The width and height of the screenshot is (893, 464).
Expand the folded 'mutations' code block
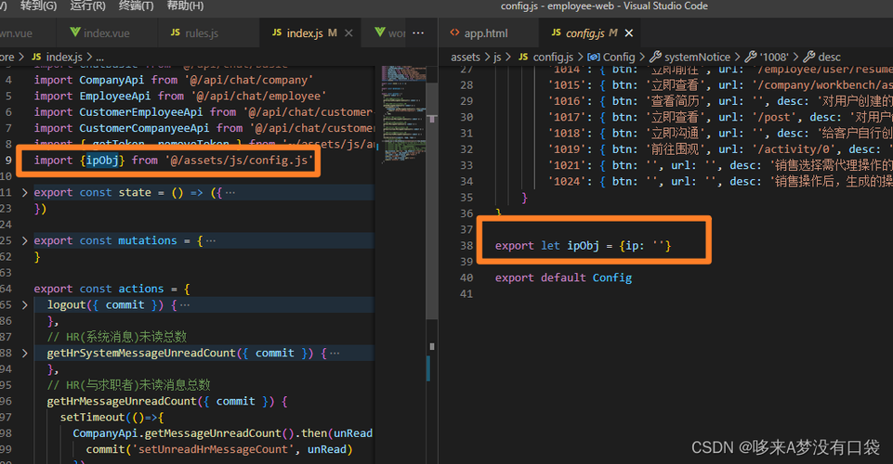(25, 240)
